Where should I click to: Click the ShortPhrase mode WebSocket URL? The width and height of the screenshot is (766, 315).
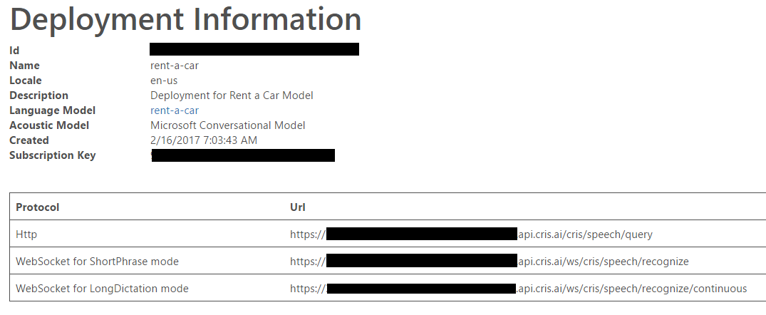coord(489,262)
